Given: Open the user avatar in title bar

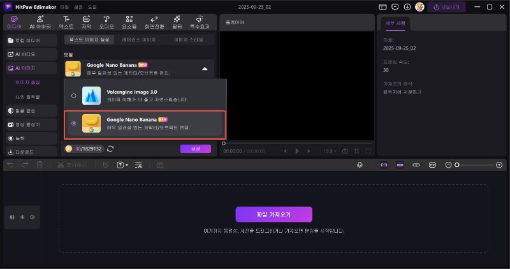Looking at the screenshot, I should (x=419, y=7).
